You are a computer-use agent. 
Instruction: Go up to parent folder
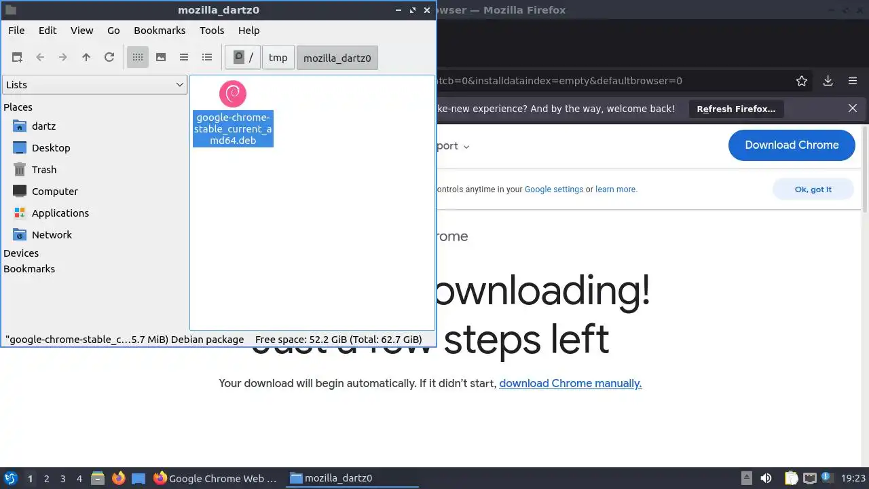coord(86,58)
